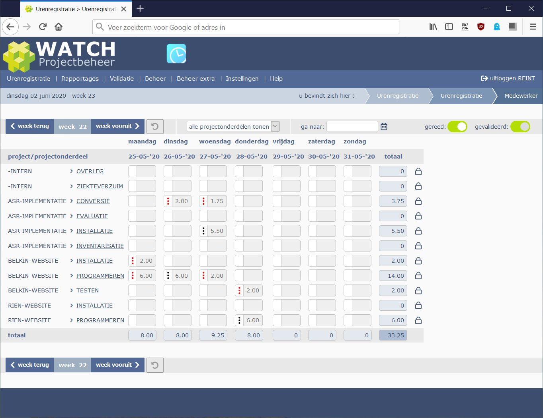
Task: Open dots menu for BELKIN PROGRAMMEREN Tuesday 6.00
Action: point(168,275)
